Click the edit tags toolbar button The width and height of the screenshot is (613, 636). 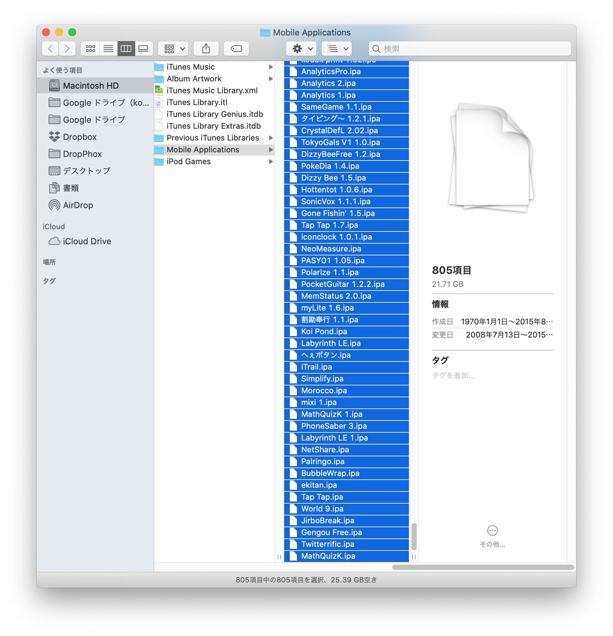(236, 48)
